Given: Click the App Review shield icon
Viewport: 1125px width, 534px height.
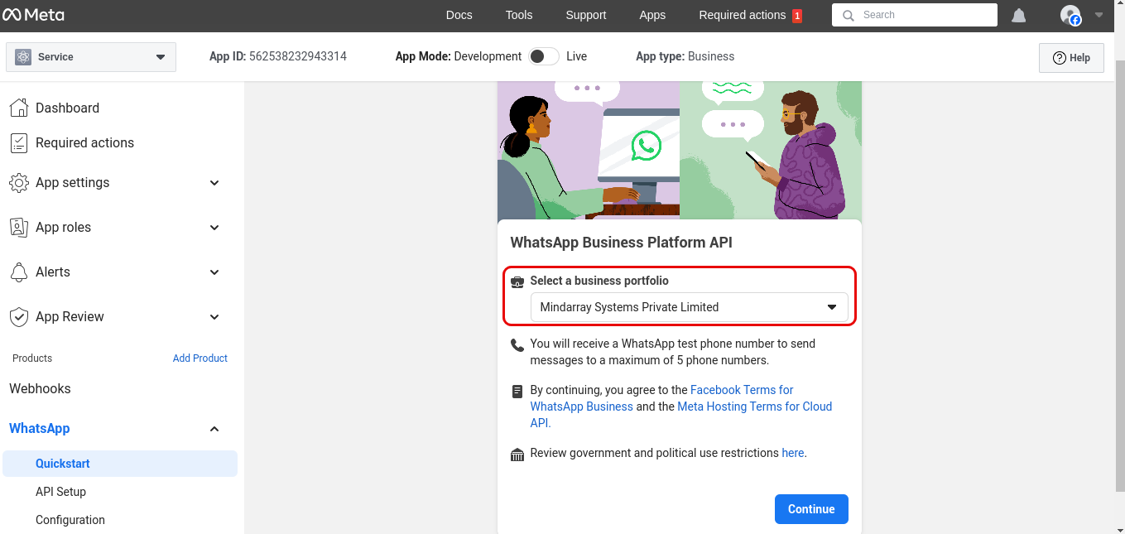Looking at the screenshot, I should 18,316.
